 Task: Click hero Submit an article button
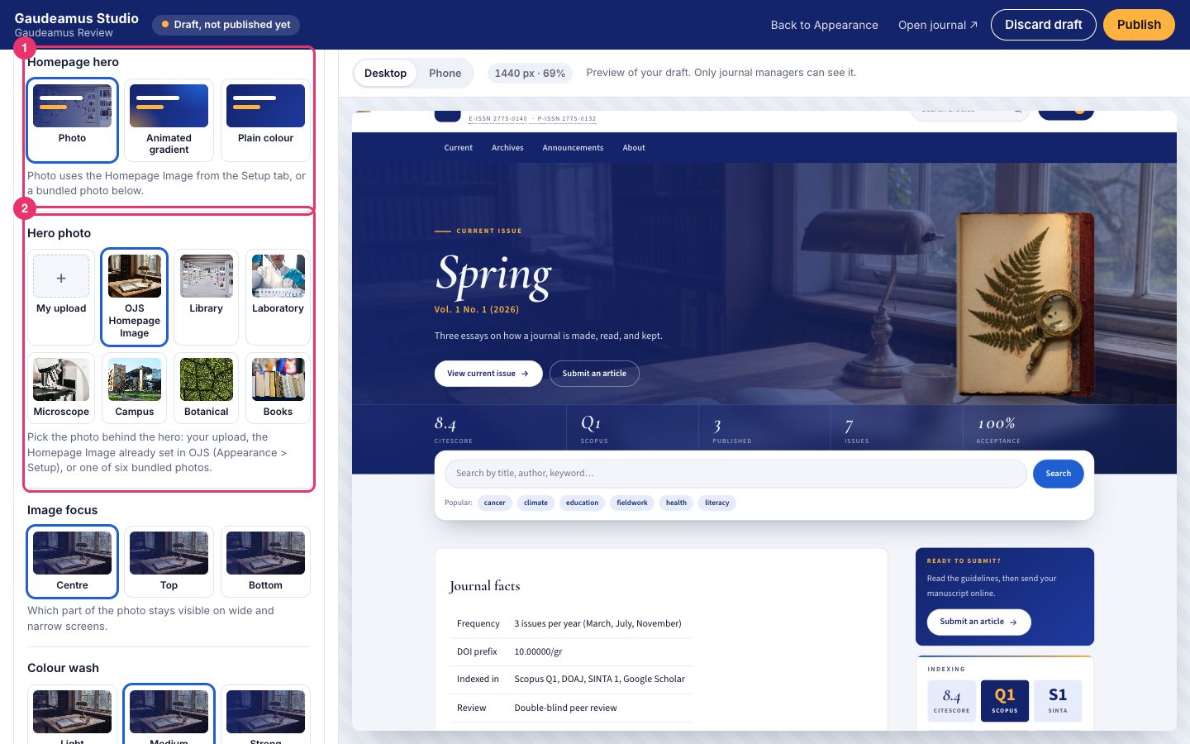[x=594, y=374]
